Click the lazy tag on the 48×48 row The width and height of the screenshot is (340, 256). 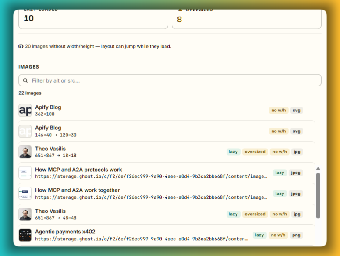pos(234,214)
